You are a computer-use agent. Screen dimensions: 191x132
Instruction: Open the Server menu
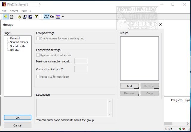(14, 11)
